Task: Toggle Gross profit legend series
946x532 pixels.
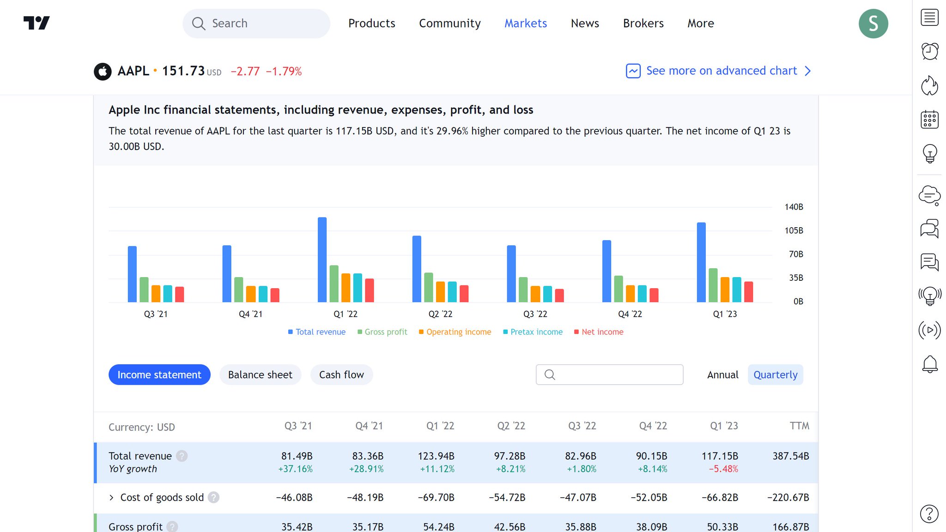Action: 382,332
